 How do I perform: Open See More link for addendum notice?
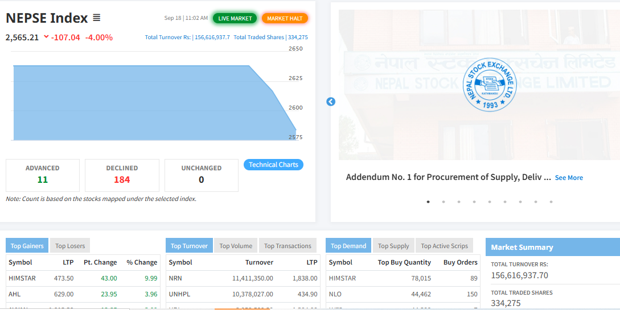[569, 178]
